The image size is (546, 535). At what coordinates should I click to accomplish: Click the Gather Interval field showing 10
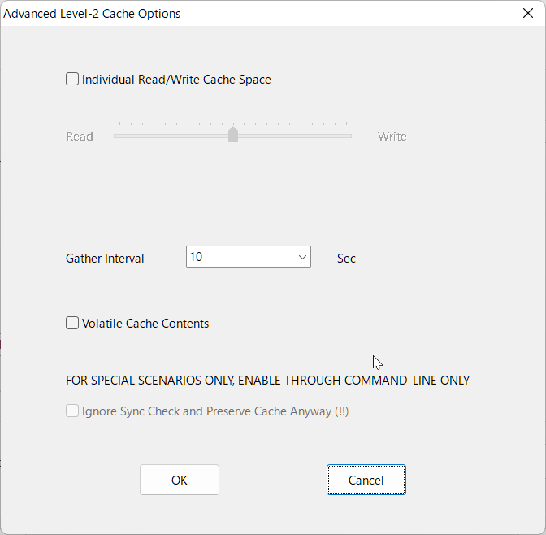coord(249,257)
